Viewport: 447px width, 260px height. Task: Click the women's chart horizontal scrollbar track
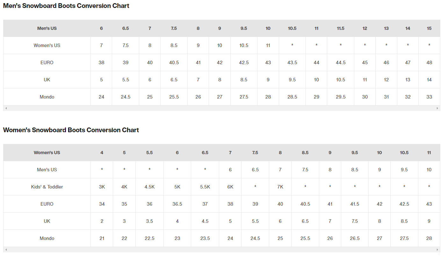click(221, 250)
